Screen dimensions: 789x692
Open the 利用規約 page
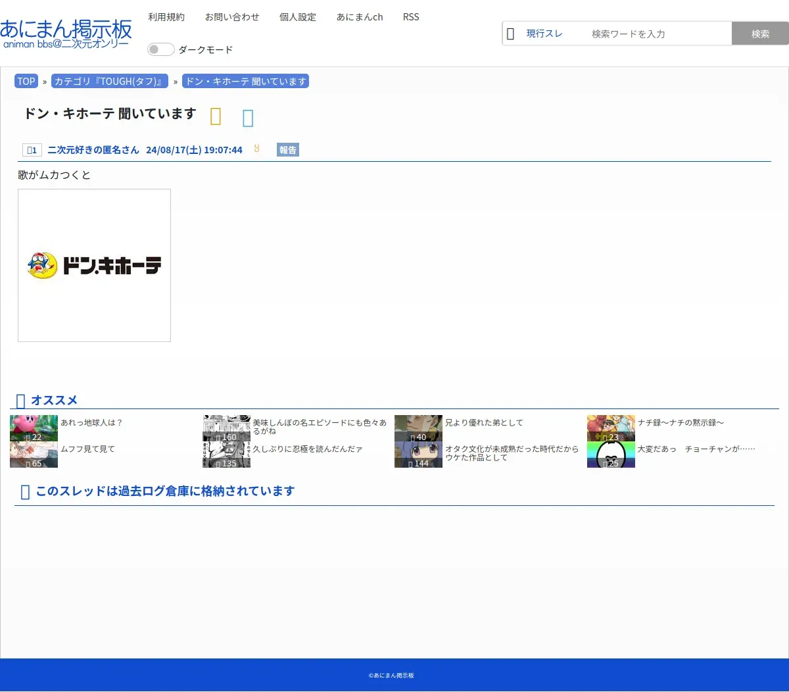coord(166,17)
